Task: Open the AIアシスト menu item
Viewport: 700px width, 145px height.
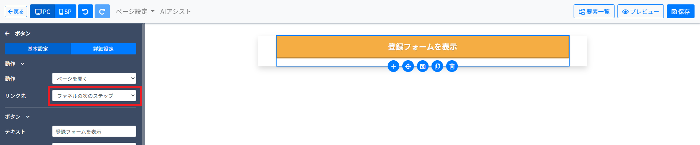Action: tap(176, 12)
